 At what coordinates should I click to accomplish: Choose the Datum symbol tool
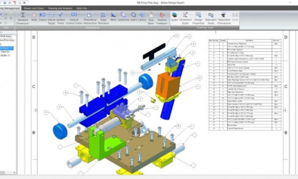(x=42, y=17)
